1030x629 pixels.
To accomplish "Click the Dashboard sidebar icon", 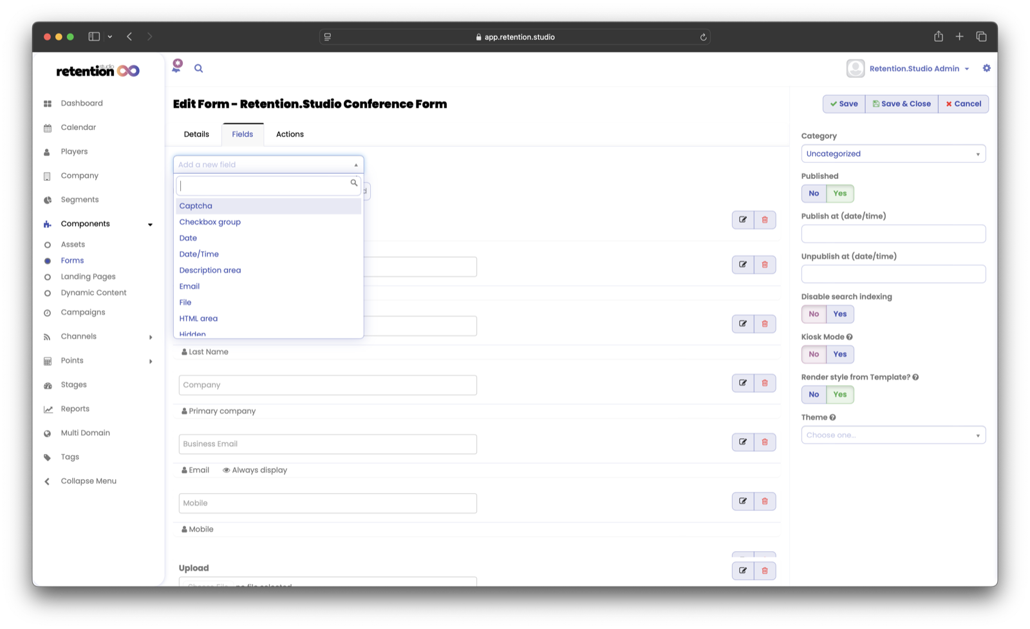I will point(48,104).
